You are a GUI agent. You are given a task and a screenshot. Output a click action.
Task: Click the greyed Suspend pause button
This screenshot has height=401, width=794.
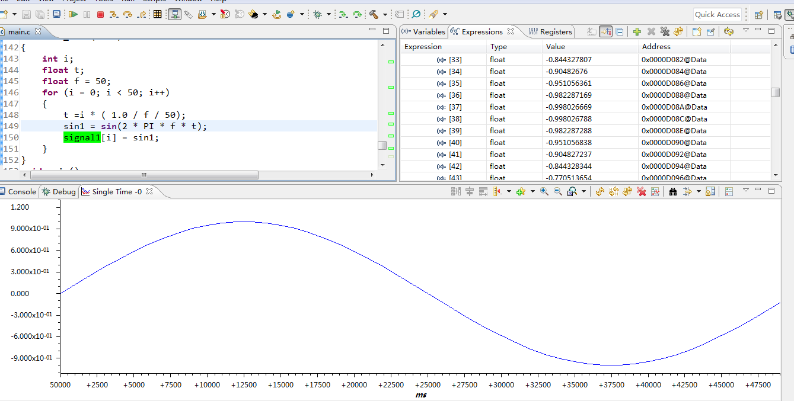87,14
